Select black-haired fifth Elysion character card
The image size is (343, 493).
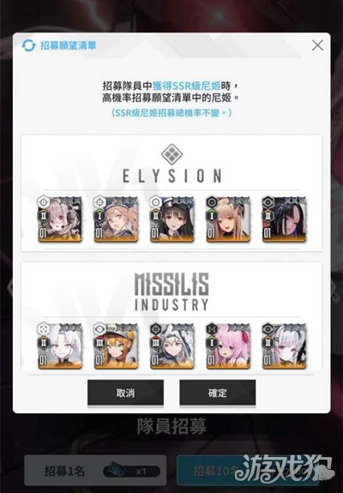tap(284, 219)
